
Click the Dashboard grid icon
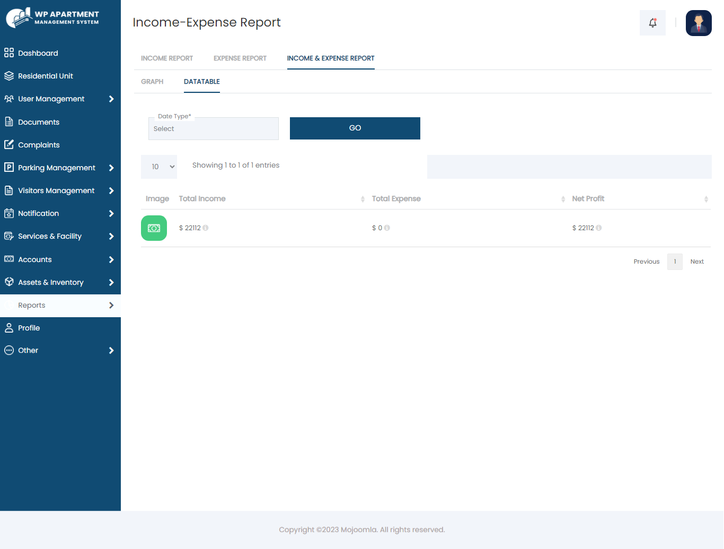[9, 53]
